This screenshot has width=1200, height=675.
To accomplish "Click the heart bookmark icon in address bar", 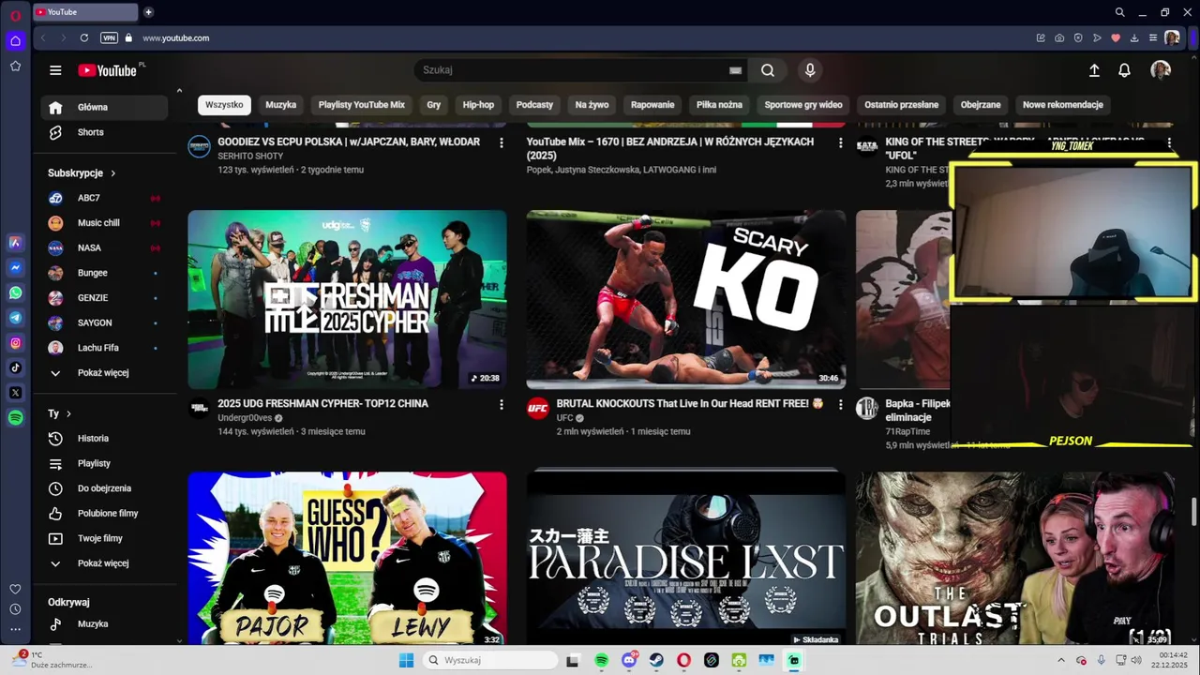I will pyautogui.click(x=1116, y=38).
